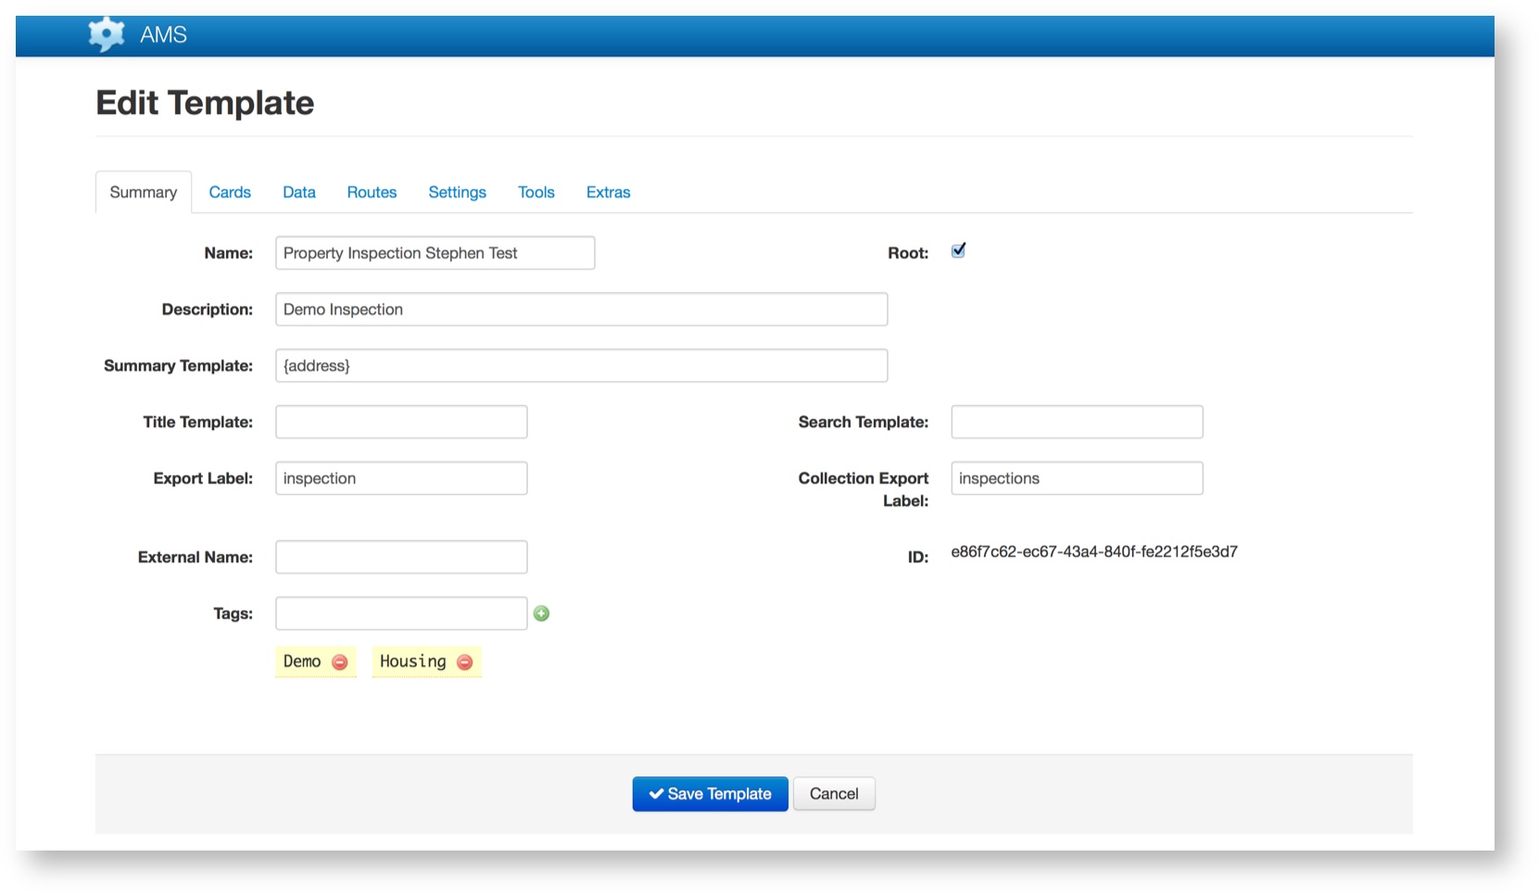
Task: Open the Data tab
Action: coord(298,193)
